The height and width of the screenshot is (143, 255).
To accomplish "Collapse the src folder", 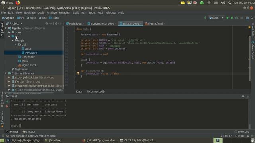I will click(9, 36).
